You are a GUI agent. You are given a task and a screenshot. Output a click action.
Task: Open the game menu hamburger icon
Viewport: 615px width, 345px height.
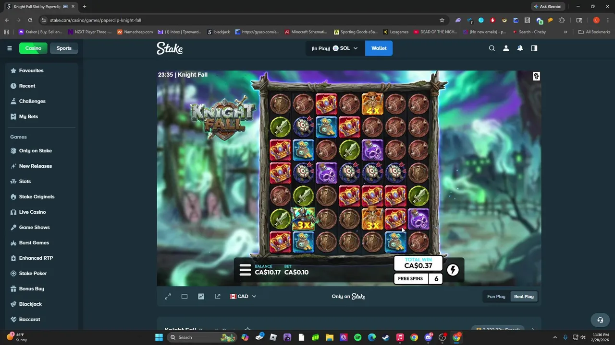pyautogui.click(x=245, y=270)
